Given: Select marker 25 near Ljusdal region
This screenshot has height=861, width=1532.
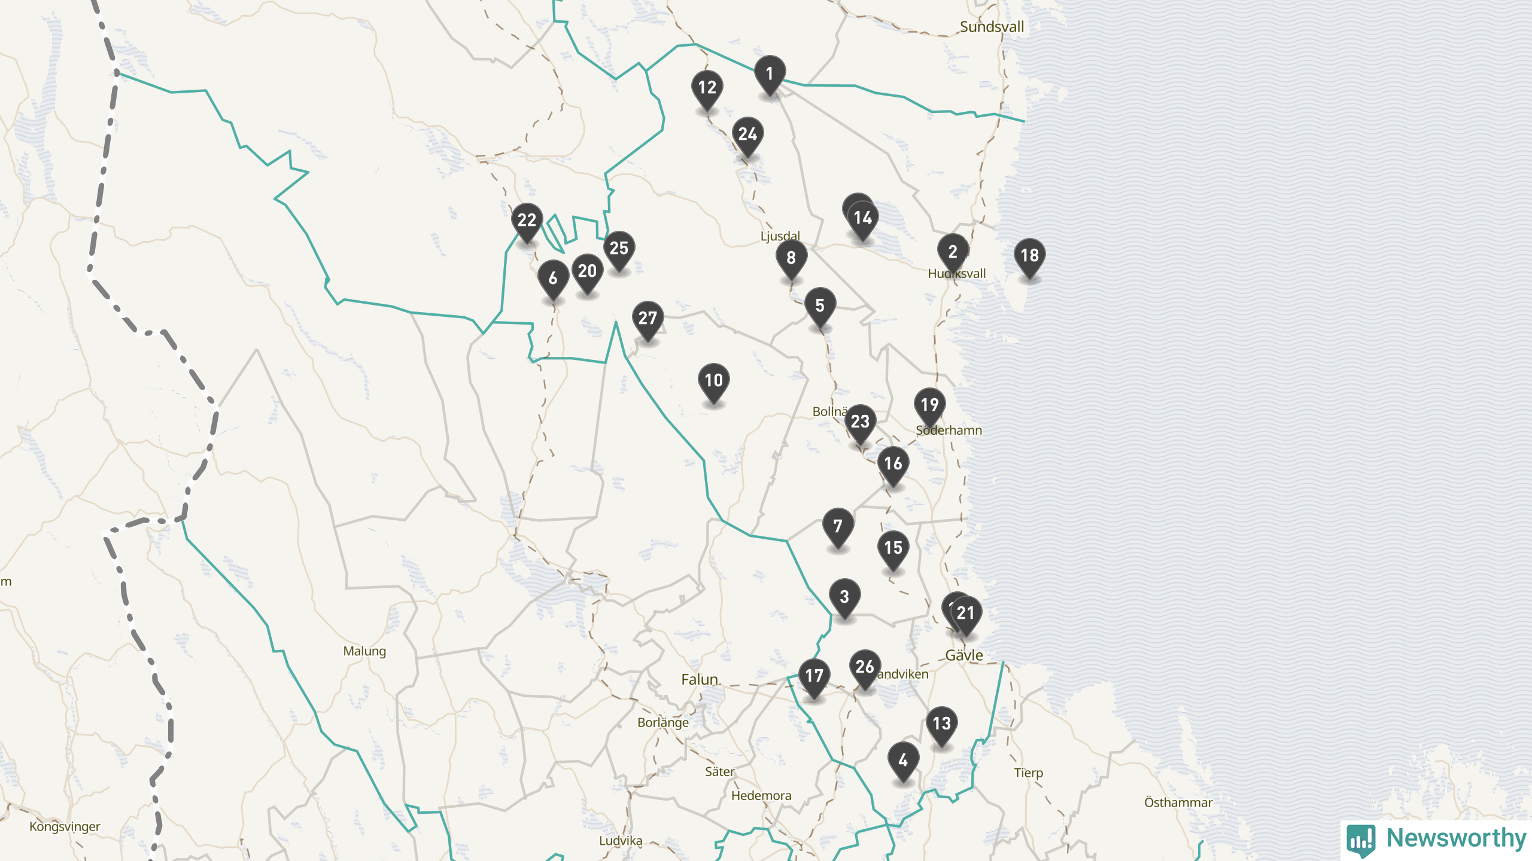Looking at the screenshot, I should (x=619, y=249).
